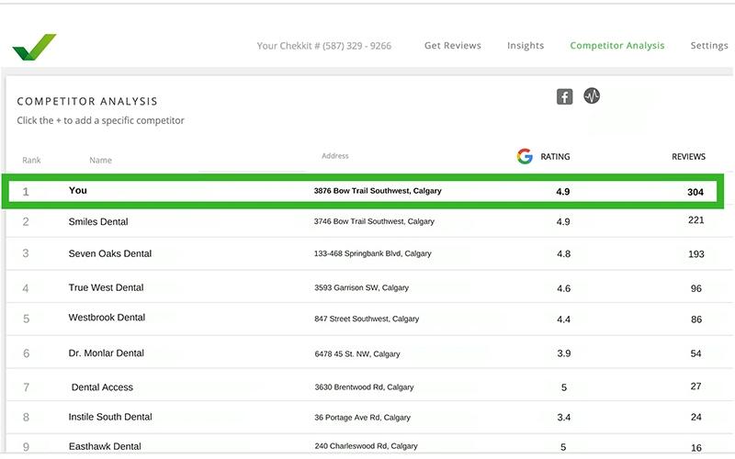Click address 3630 Brentwood Rd, Calgary
Screen dimensions: 735x459
[364, 386]
